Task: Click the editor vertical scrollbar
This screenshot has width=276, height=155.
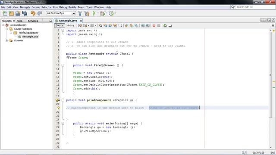Action: [x=270, y=74]
